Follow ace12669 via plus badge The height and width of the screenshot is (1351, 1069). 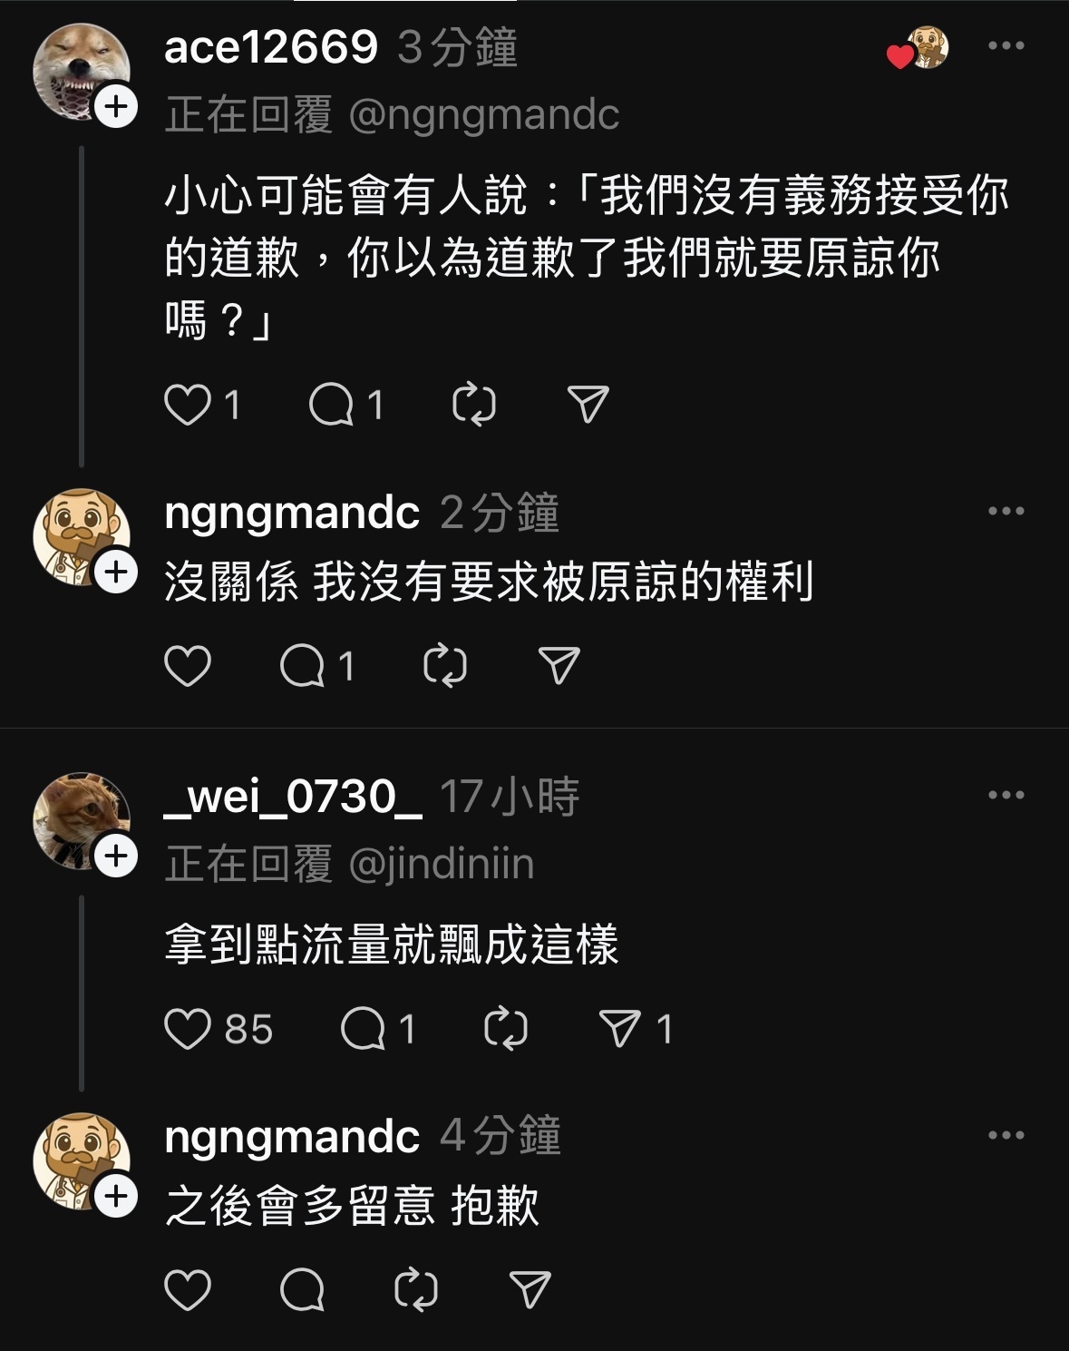pos(116,107)
